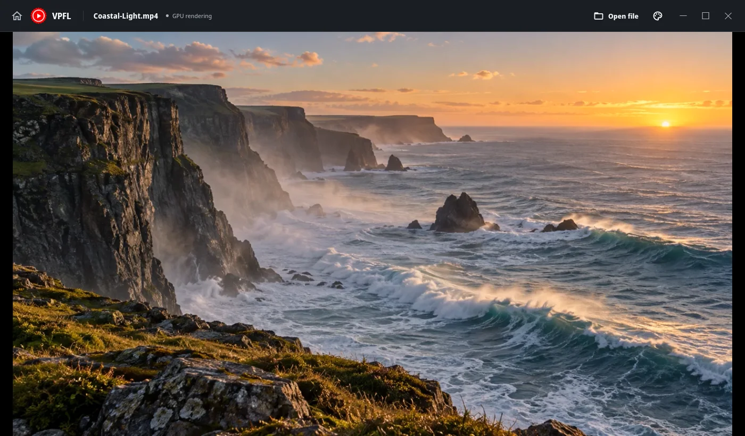Minimize the VPFL window
The image size is (745, 436).
tap(683, 16)
